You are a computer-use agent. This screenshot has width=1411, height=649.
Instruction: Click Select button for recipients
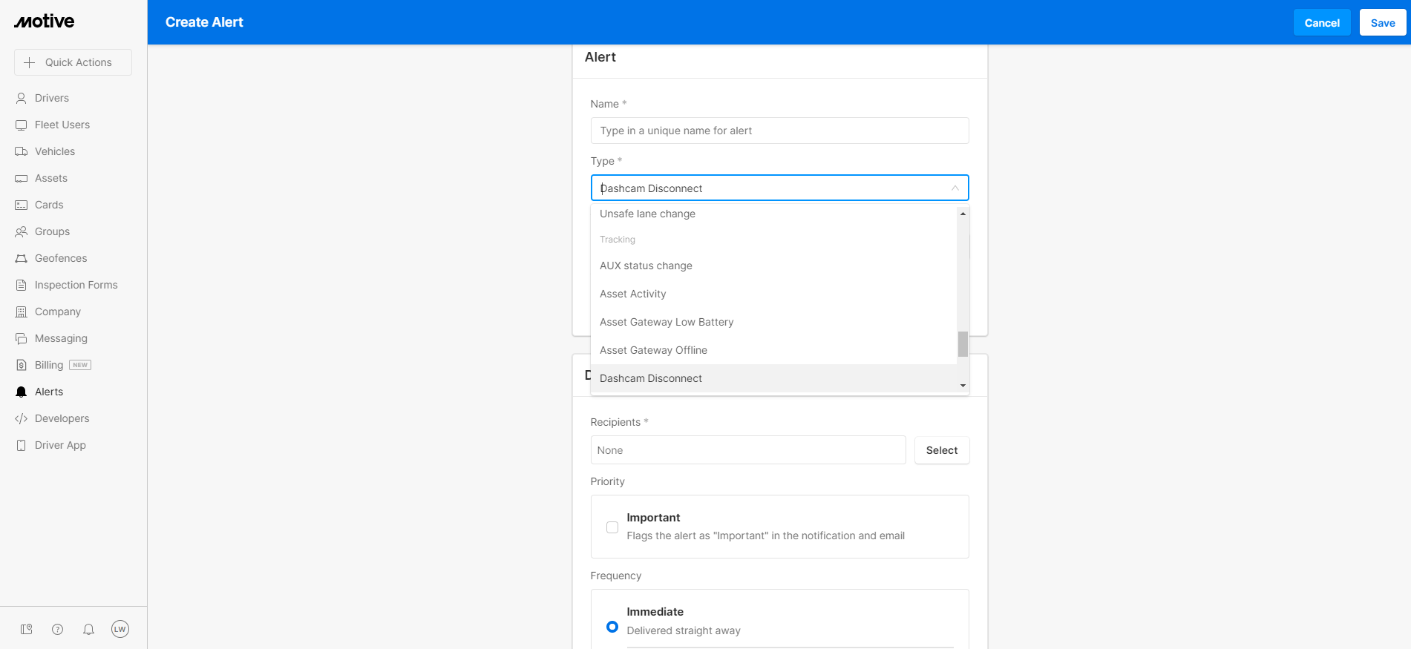pyautogui.click(x=942, y=450)
